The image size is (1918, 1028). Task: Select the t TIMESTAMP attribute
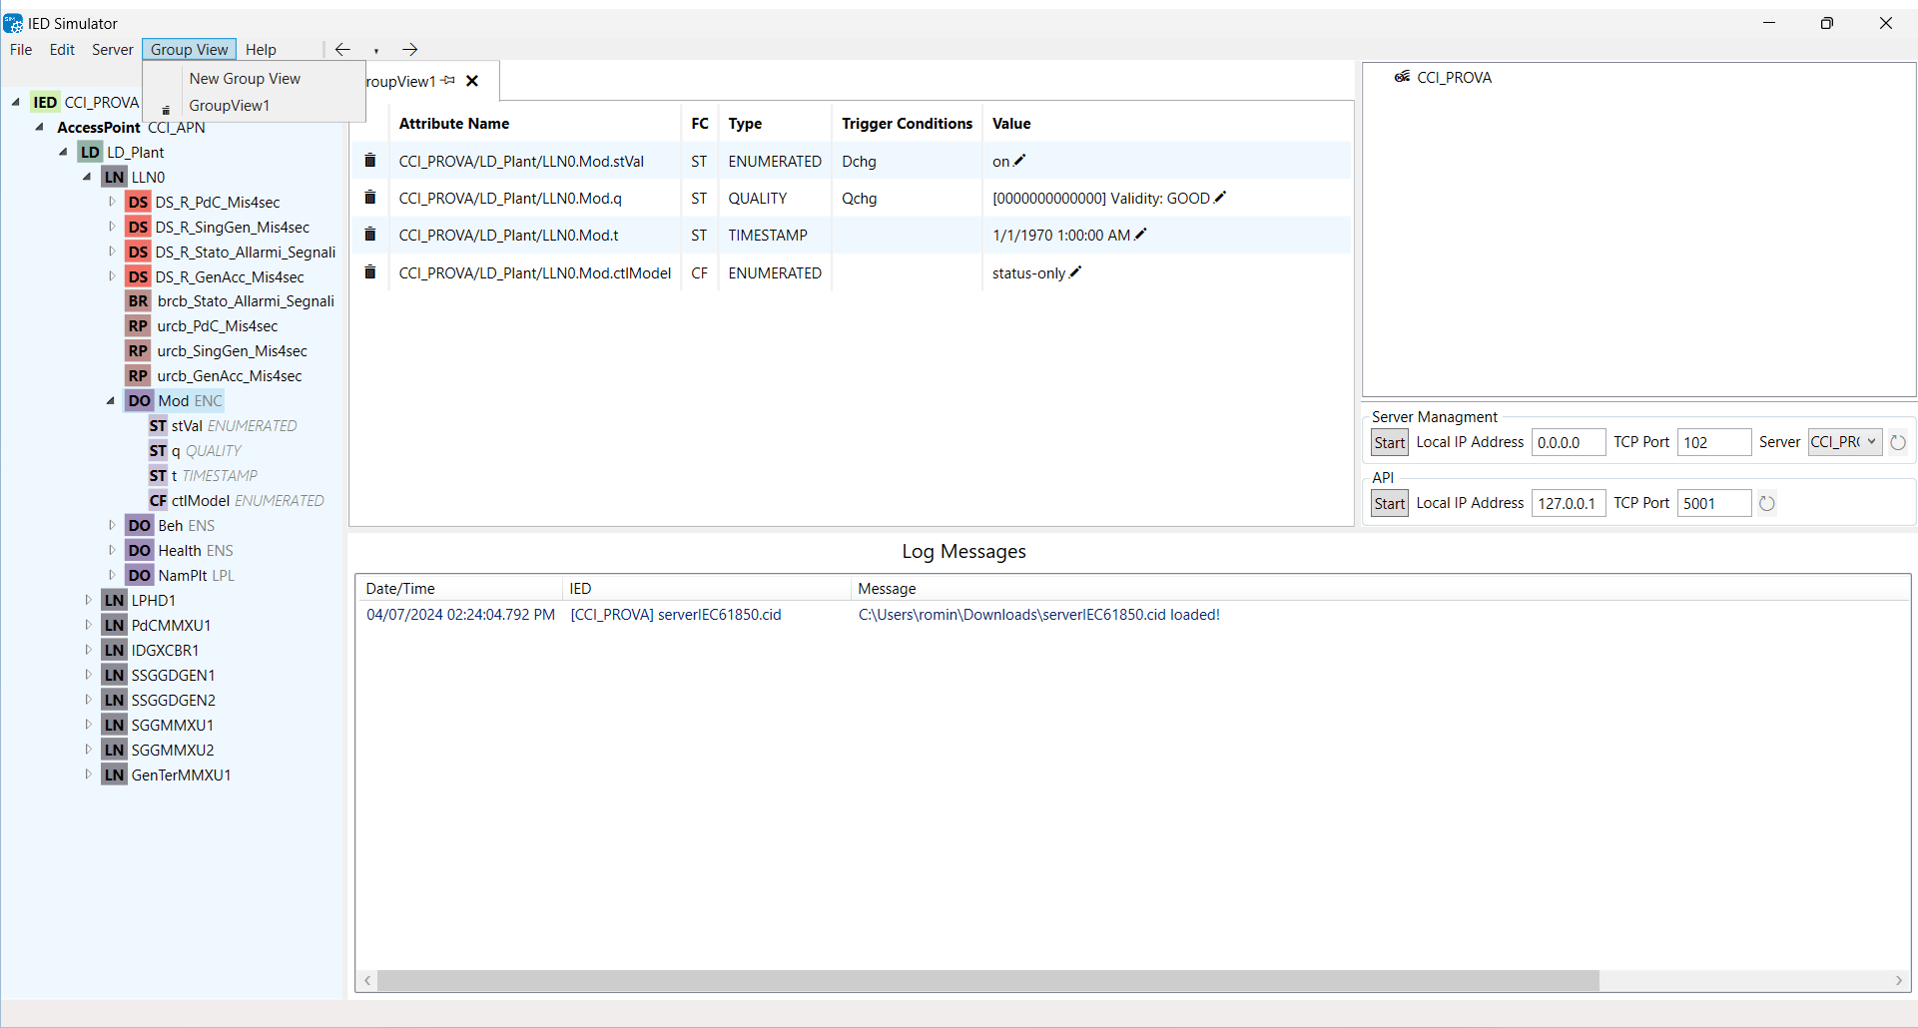pyautogui.click(x=204, y=475)
